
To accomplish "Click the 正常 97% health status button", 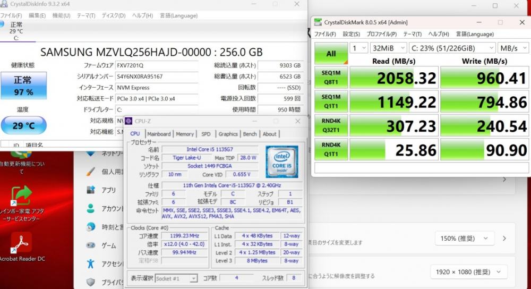I will (23, 86).
